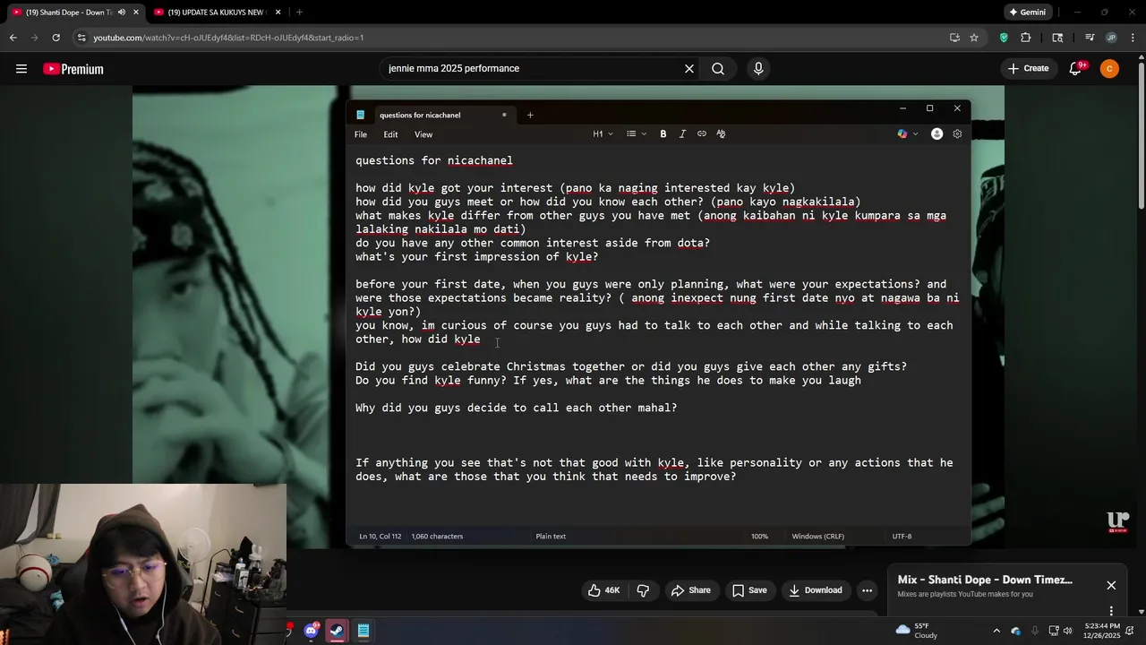The width and height of the screenshot is (1146, 645).
Task: Go to the YouTube Premium home logo
Action: click(73, 69)
